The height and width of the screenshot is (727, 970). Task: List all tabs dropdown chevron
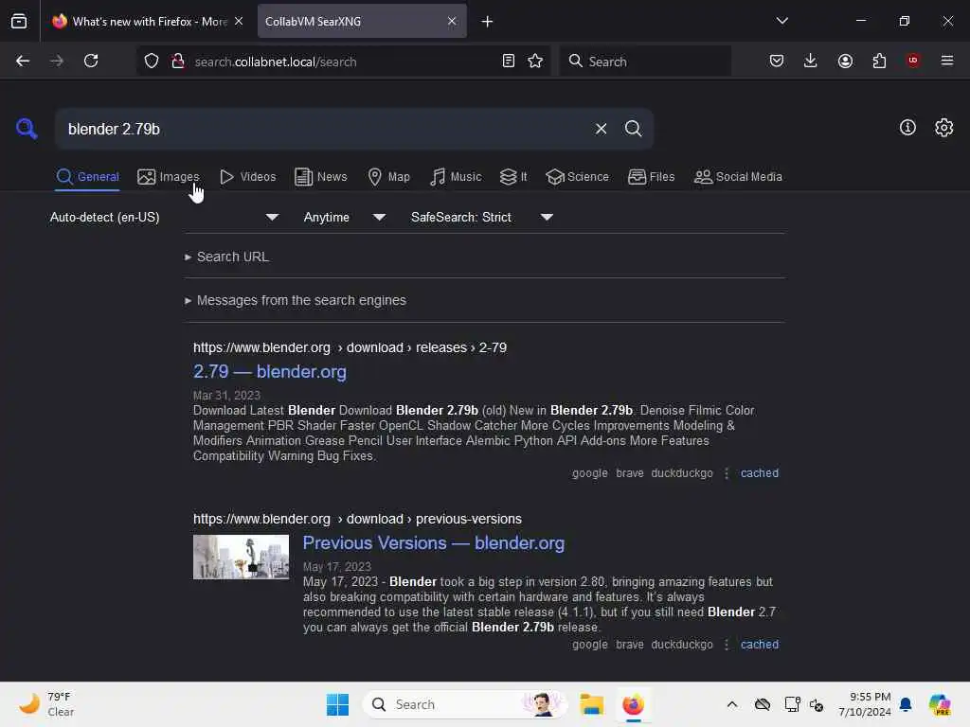coord(781,21)
